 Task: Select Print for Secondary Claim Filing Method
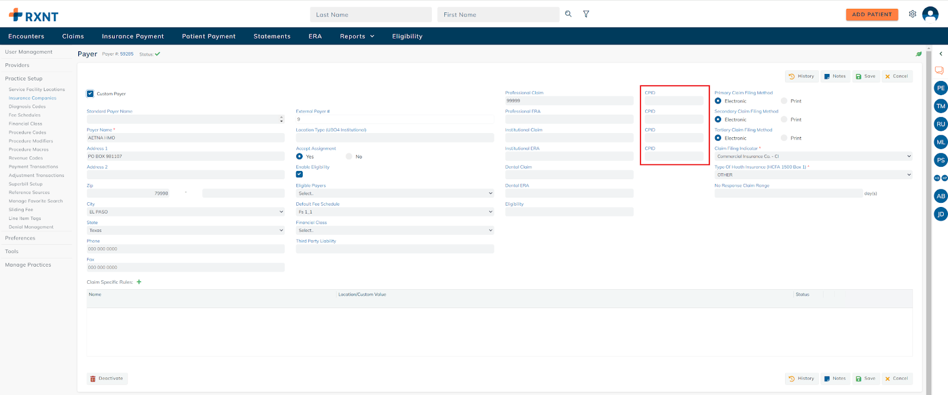tap(784, 119)
